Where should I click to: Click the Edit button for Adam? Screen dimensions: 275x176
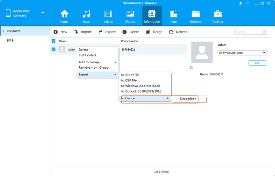tap(257, 63)
